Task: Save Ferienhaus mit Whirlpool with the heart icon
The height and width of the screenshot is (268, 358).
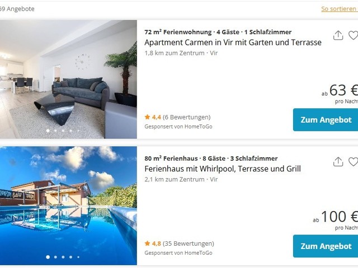Action: (353, 162)
